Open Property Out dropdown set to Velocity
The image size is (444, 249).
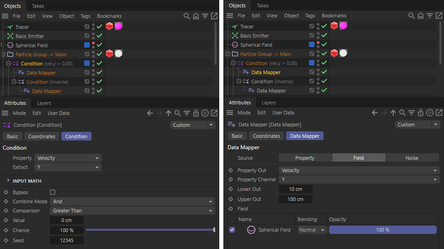tap(359, 170)
